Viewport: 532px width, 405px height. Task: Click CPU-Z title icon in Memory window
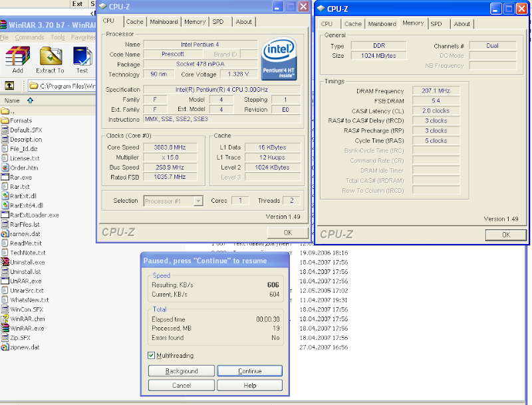(x=321, y=9)
